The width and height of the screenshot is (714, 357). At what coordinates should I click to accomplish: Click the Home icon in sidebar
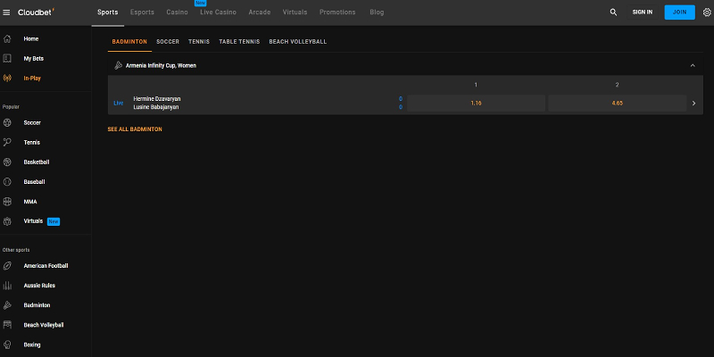[x=8, y=39]
